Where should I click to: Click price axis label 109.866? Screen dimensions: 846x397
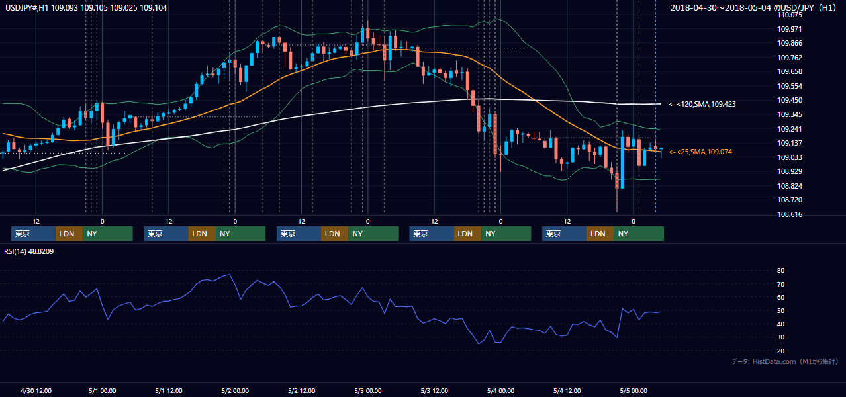coord(790,43)
